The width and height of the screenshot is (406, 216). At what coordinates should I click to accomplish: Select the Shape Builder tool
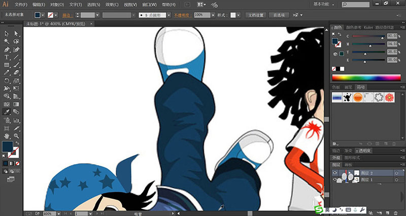(x=7, y=96)
